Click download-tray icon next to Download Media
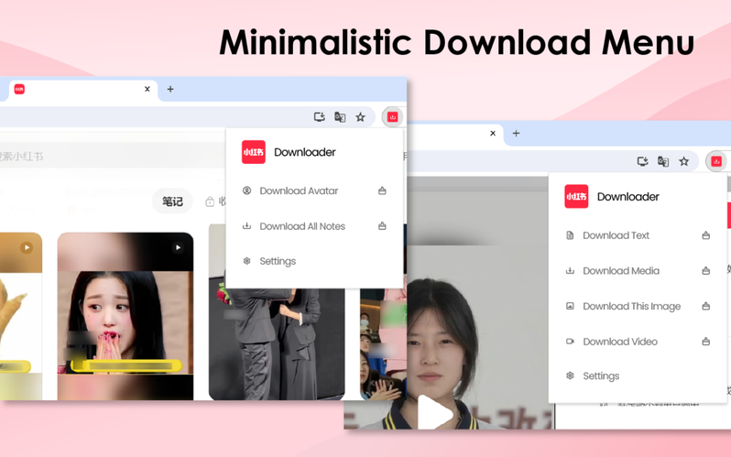This screenshot has width=731, height=457. 570,270
